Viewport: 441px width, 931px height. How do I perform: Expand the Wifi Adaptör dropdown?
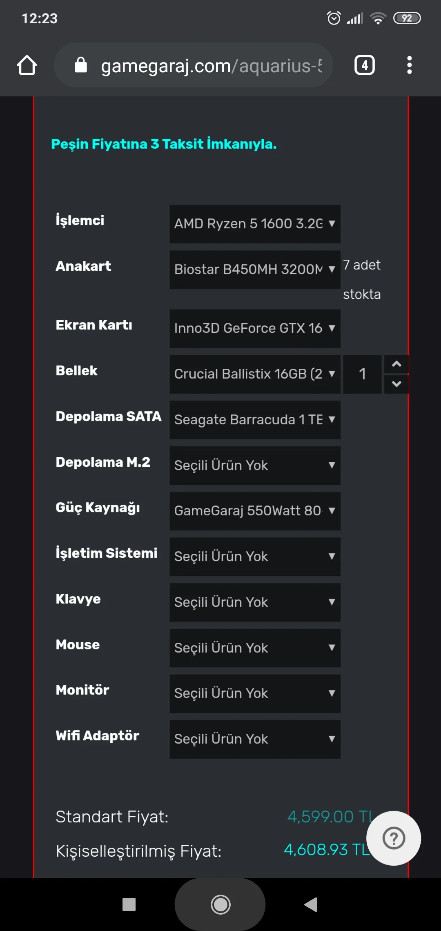point(255,739)
